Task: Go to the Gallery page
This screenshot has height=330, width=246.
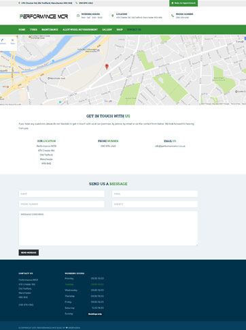Action: [x=107, y=29]
